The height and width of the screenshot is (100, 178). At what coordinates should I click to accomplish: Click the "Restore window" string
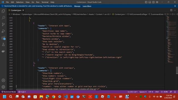[x=50, y=39]
